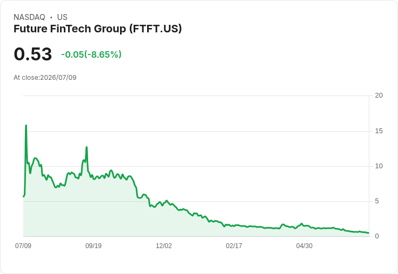Select the 02/17 date on the time axis
This screenshot has width=398, height=274.
[234, 246]
